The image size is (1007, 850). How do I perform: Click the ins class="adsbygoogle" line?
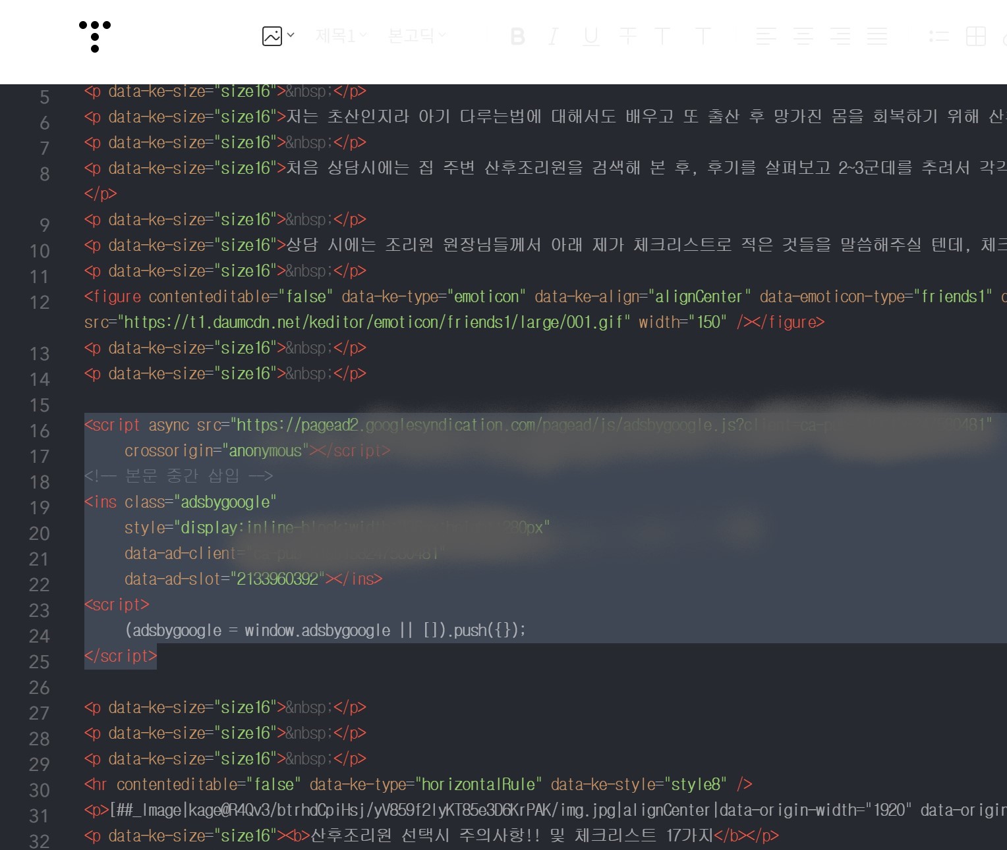pyautogui.click(x=180, y=502)
